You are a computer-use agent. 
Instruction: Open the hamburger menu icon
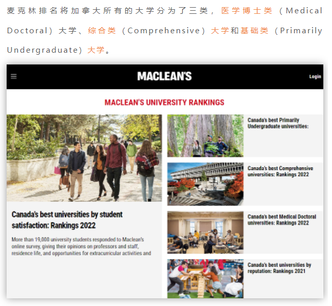[x=13, y=76]
